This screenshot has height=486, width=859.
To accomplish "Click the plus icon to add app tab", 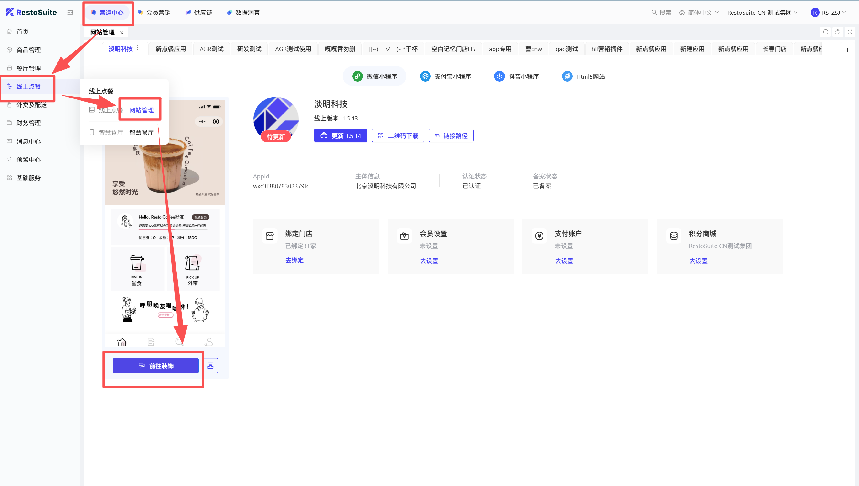I will click(x=847, y=50).
